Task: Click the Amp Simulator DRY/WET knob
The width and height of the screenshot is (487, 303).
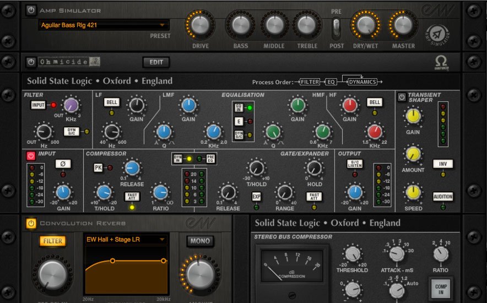Action: pyautogui.click(x=366, y=25)
